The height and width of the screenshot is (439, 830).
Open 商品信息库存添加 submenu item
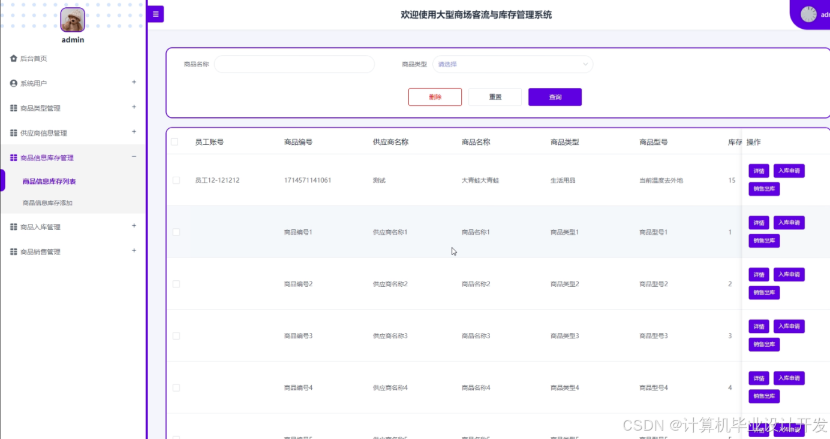coord(47,203)
